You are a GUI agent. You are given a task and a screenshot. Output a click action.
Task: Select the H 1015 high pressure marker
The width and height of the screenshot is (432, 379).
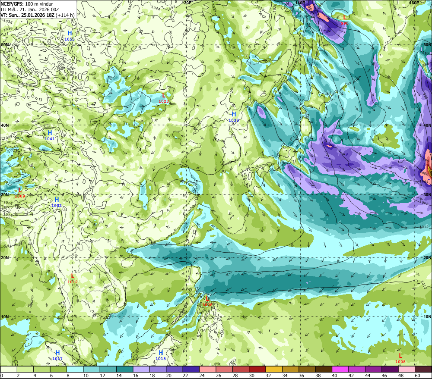[x=161, y=355]
